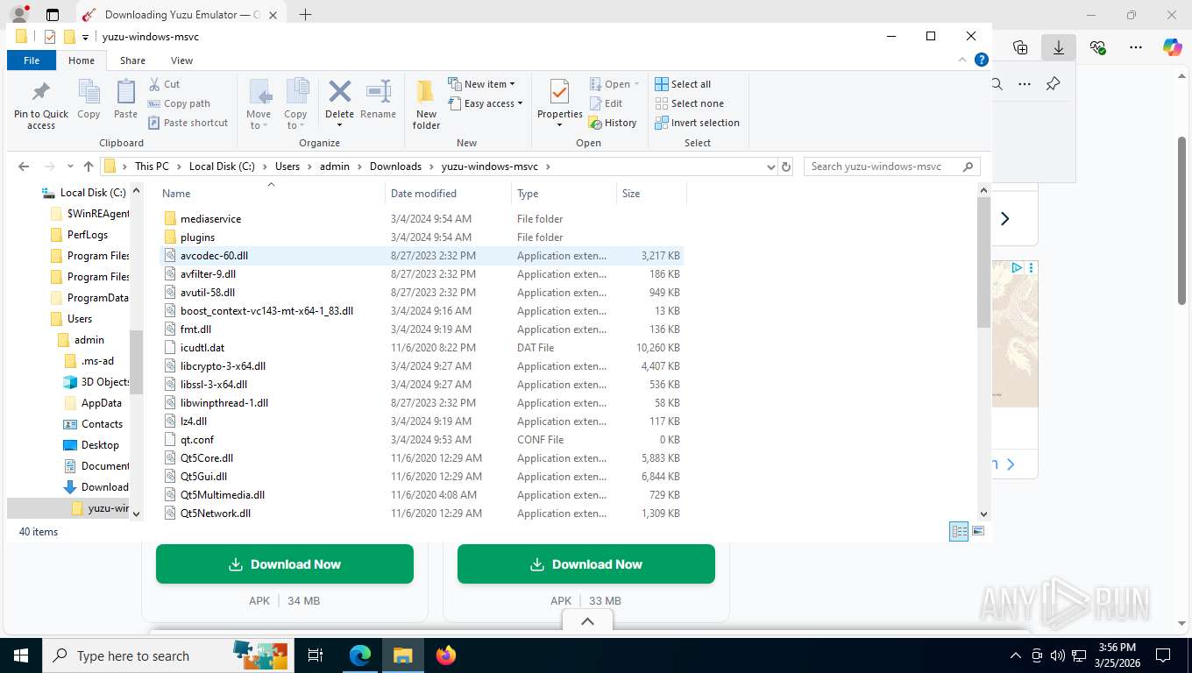Switch to the Home ribbon tab
1192x673 pixels.
point(82,60)
